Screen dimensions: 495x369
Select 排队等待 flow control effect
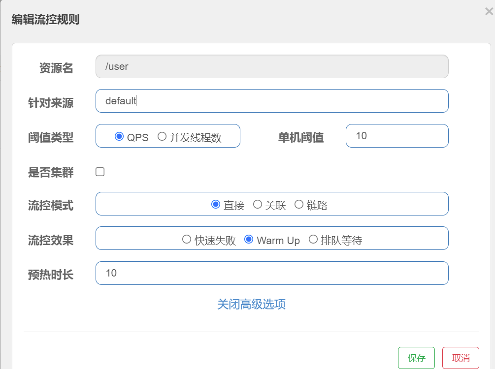313,240
